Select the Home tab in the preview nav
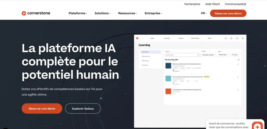 coord(152,38)
